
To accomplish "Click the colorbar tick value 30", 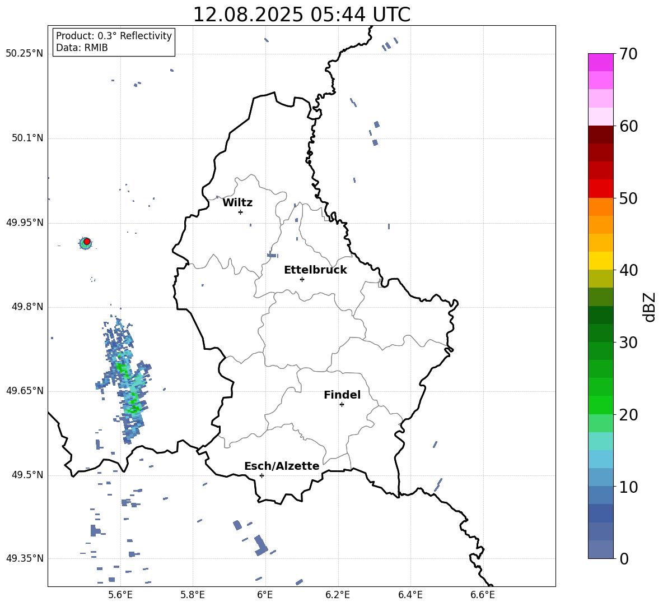I will click(x=628, y=343).
